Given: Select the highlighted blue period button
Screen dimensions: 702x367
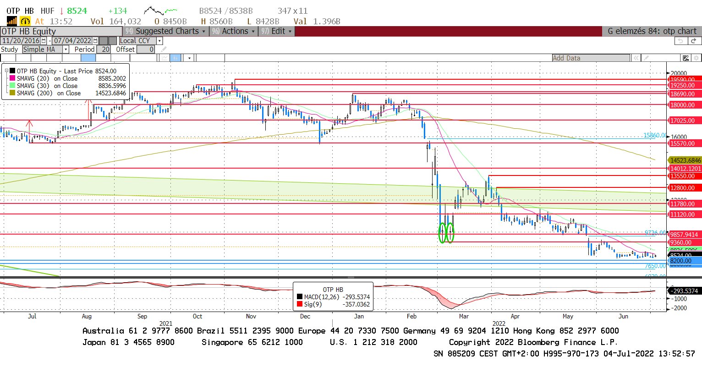Looking at the screenshot, I should (x=88, y=58).
